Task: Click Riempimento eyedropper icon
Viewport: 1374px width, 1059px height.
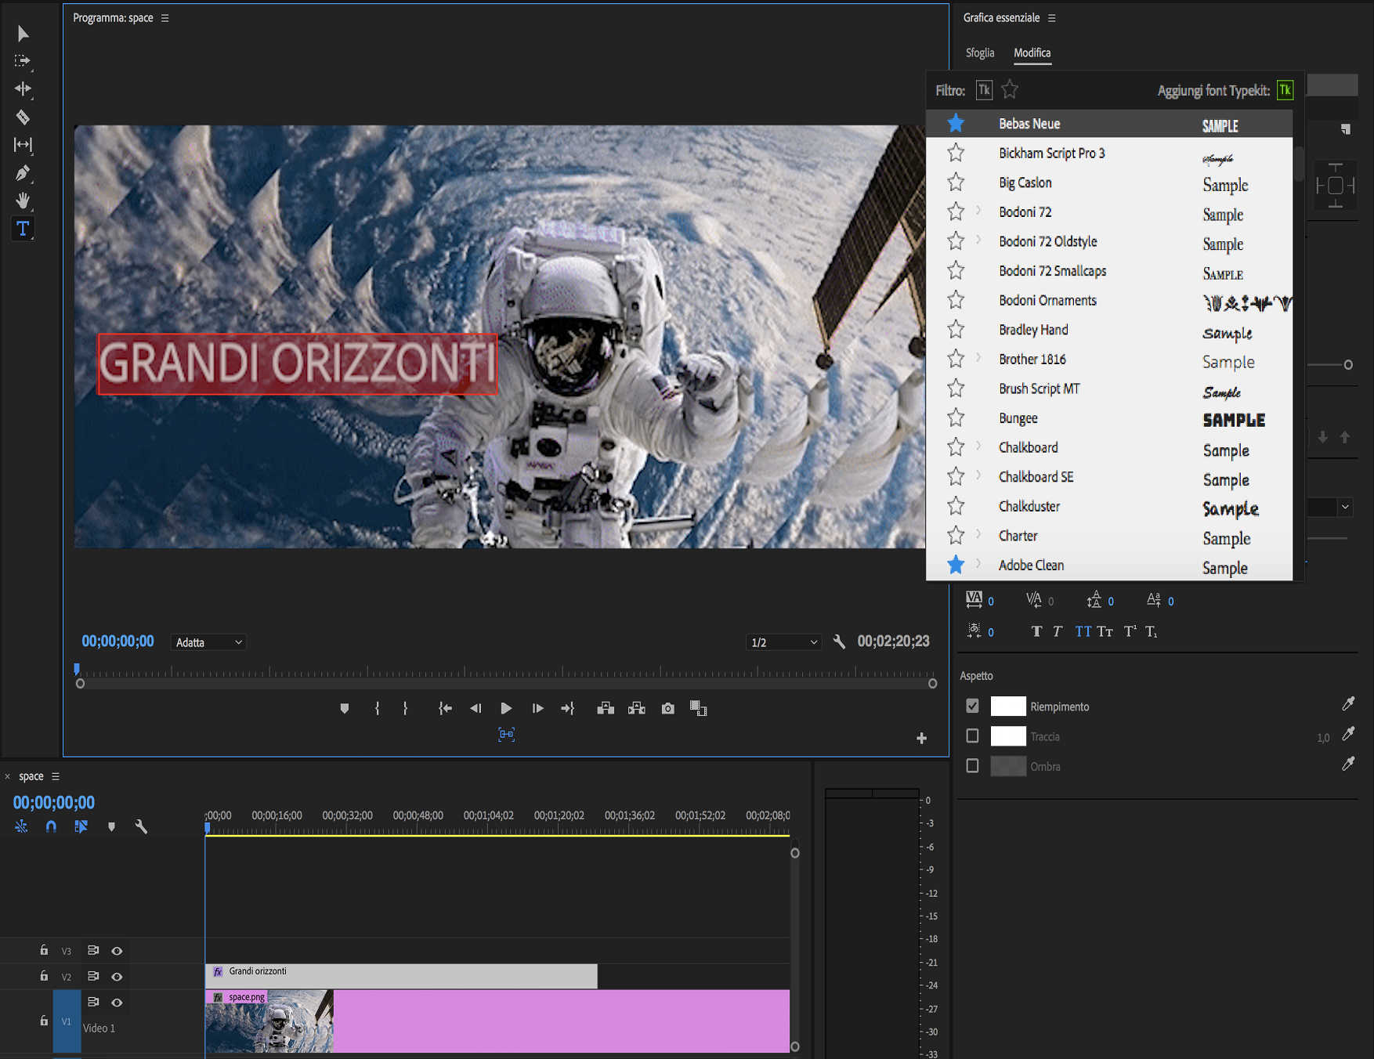Action: 1347,705
